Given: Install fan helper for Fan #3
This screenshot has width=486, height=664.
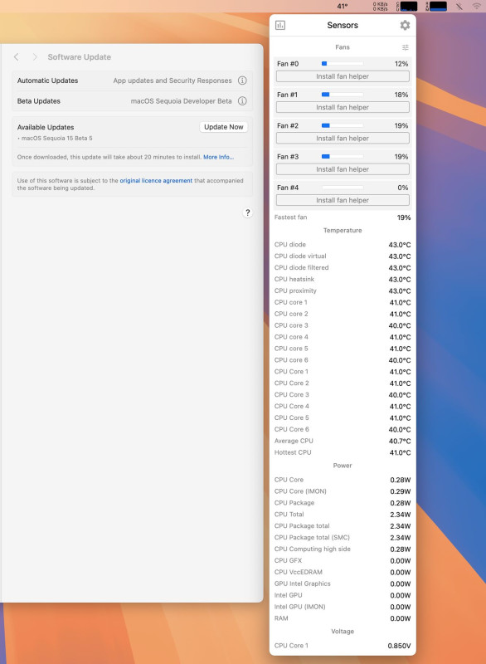Looking at the screenshot, I should pyautogui.click(x=343, y=169).
